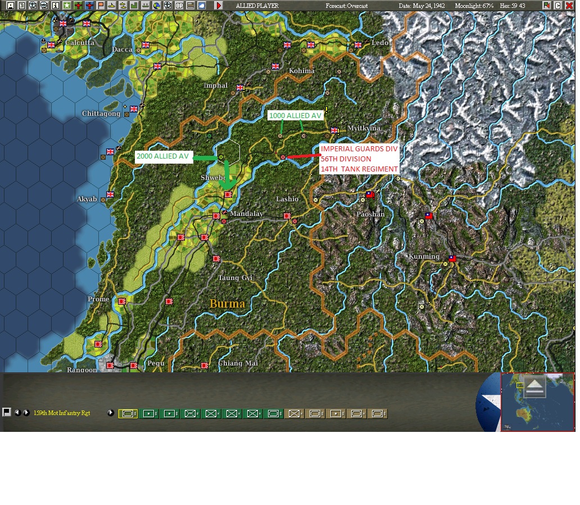Select the first tan unit counter in stack
Viewport: 580px width, 505px height.
click(x=294, y=413)
